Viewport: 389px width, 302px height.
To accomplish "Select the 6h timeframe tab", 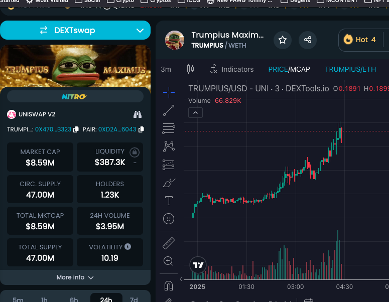I will tap(74, 299).
